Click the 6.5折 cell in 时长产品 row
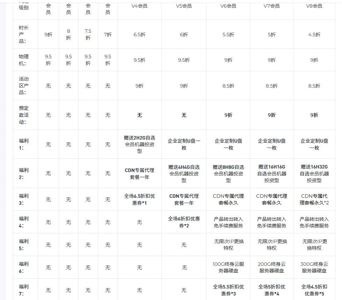342x300 pixels. coord(140,35)
